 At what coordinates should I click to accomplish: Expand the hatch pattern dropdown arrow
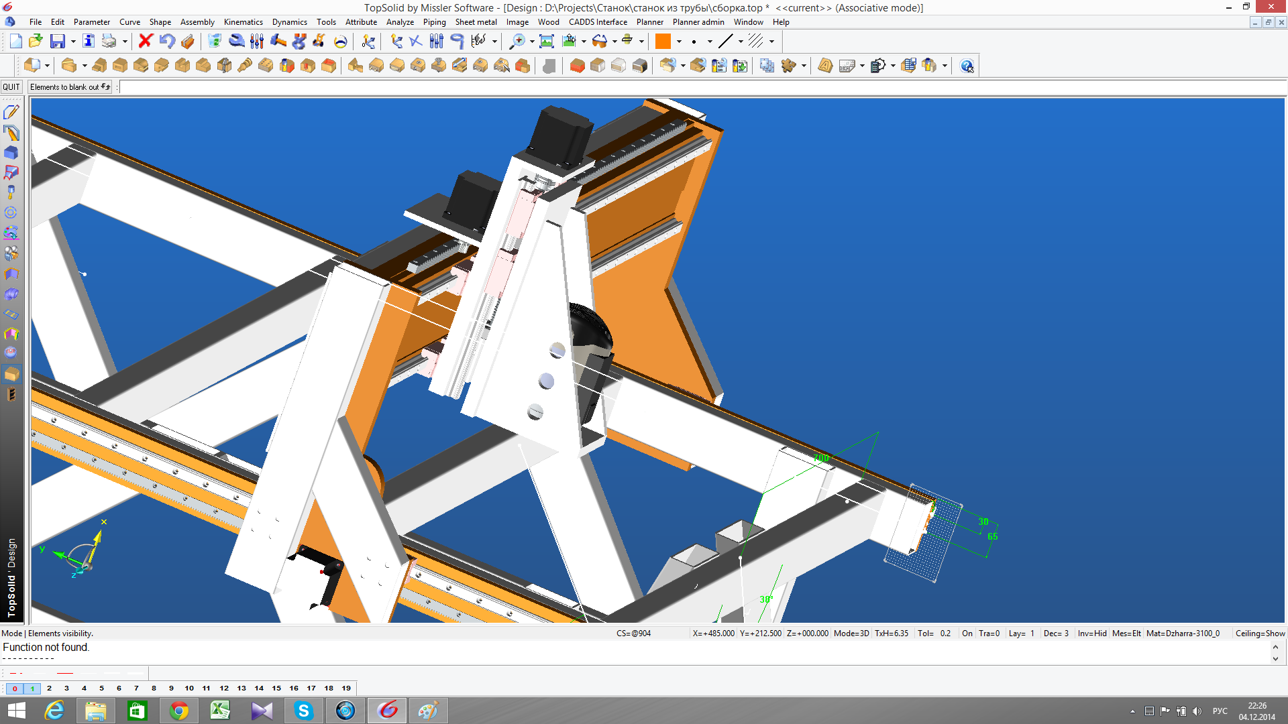pos(771,42)
